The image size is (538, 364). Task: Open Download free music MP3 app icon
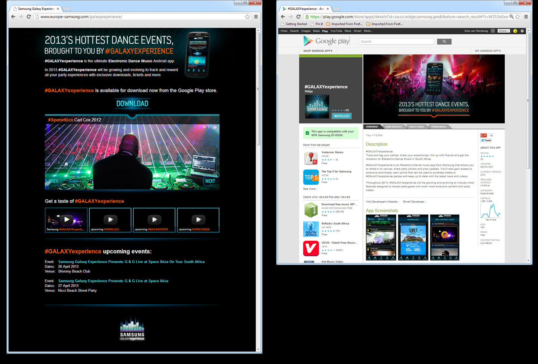pyautogui.click(x=311, y=210)
